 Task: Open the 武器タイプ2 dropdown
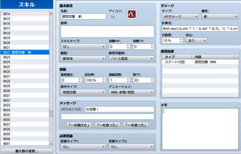(x=131, y=146)
